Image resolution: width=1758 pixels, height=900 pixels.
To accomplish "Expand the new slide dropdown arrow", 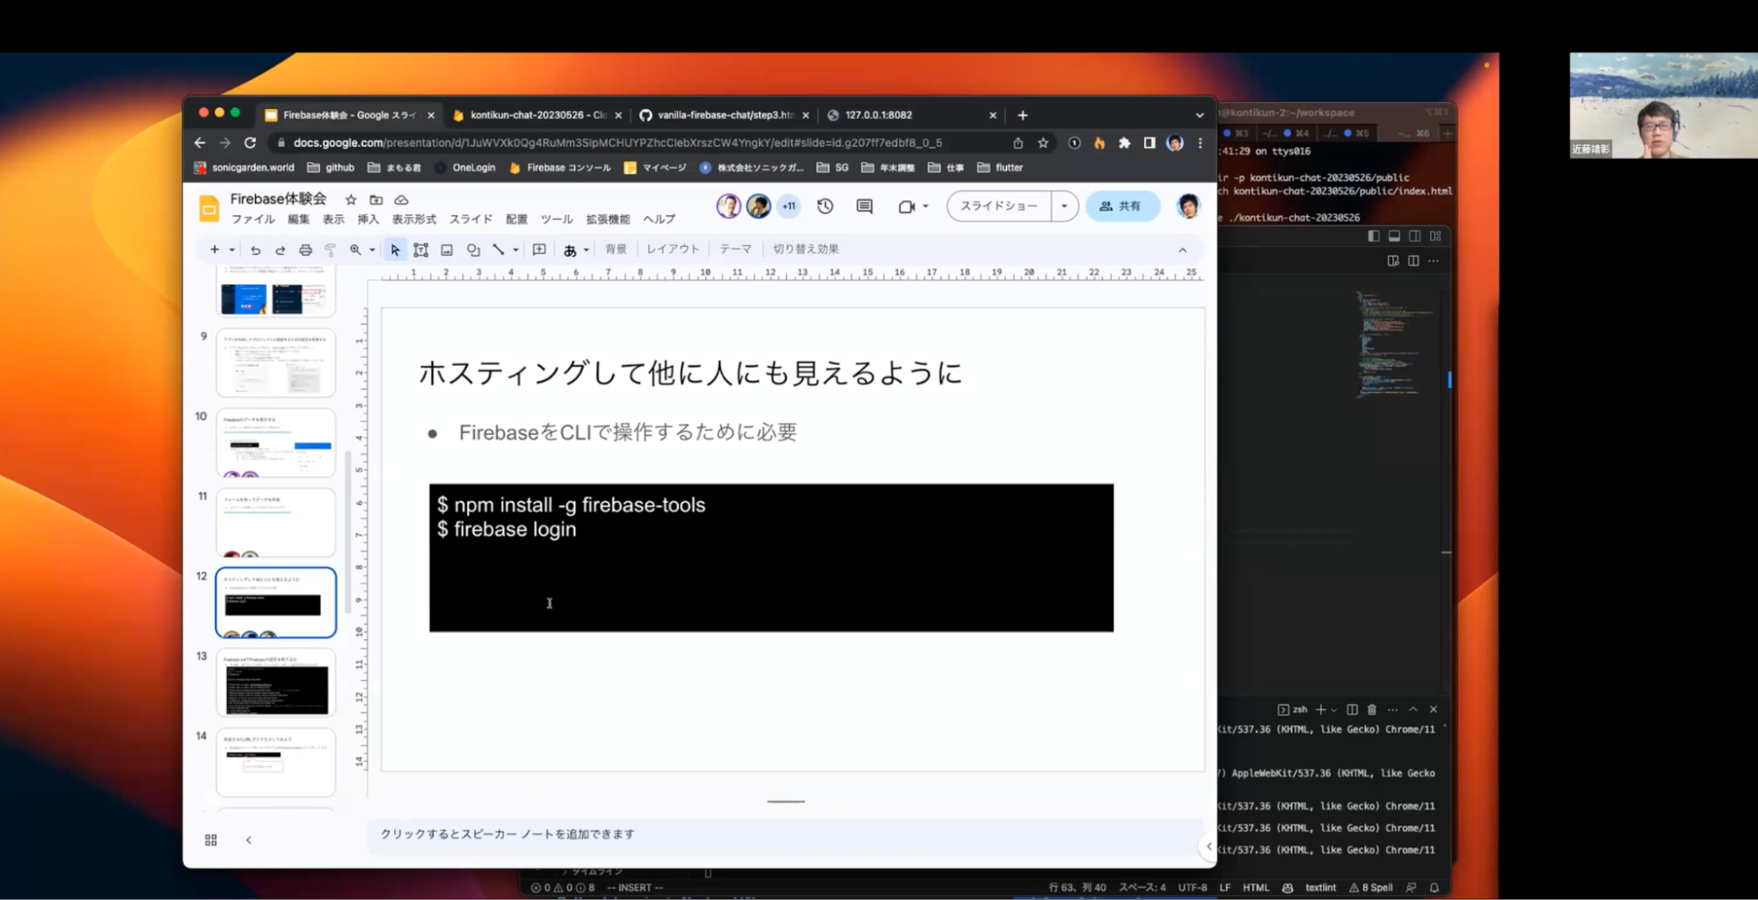I will click(x=232, y=250).
